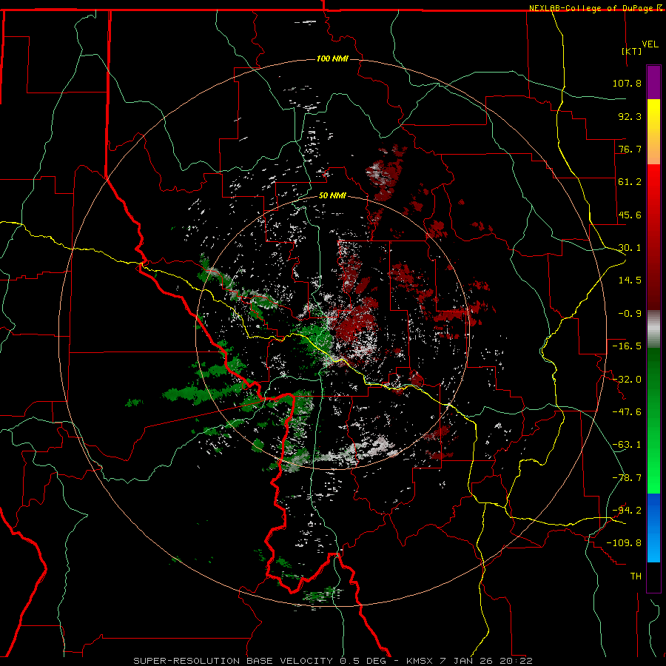Click the gray near-zero segment of color bar
Screen dimensions: 666x666
pos(653,329)
